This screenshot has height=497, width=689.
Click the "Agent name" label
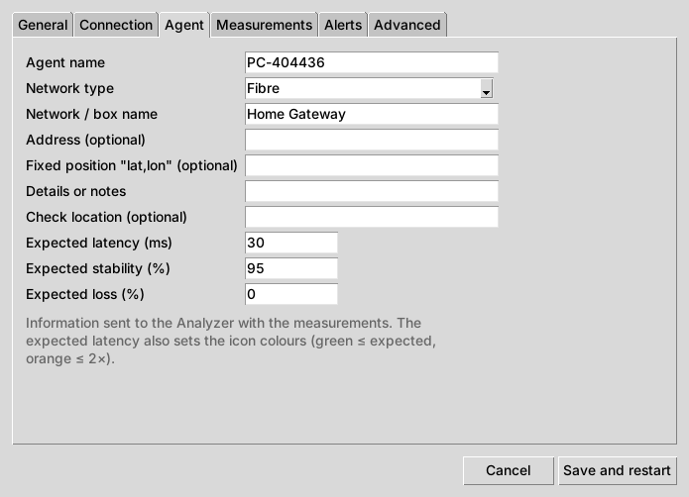click(65, 62)
